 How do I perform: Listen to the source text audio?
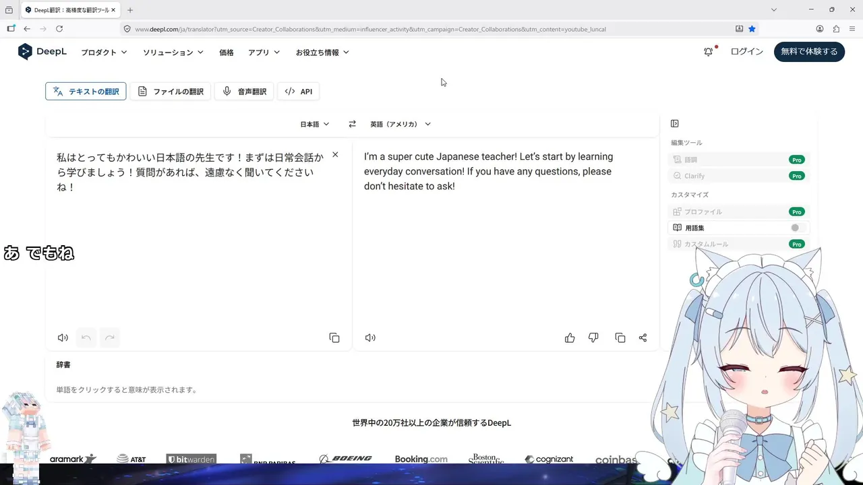tap(63, 337)
